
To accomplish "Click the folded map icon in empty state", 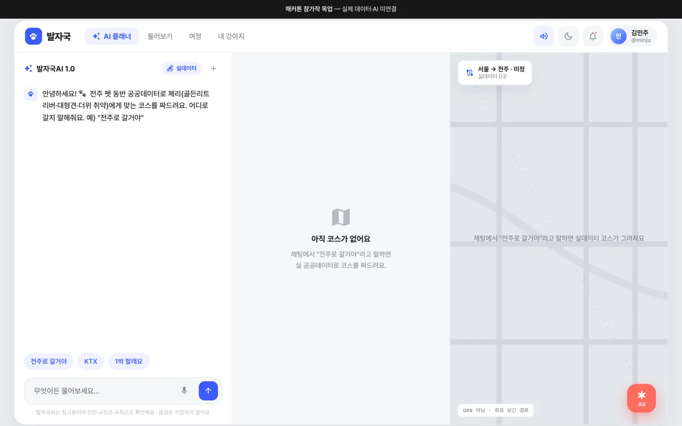I will pyautogui.click(x=341, y=217).
